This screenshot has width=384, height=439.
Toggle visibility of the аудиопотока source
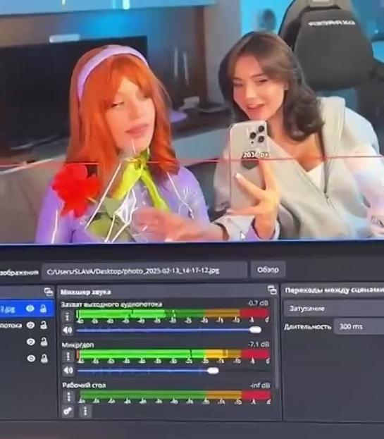point(30,325)
